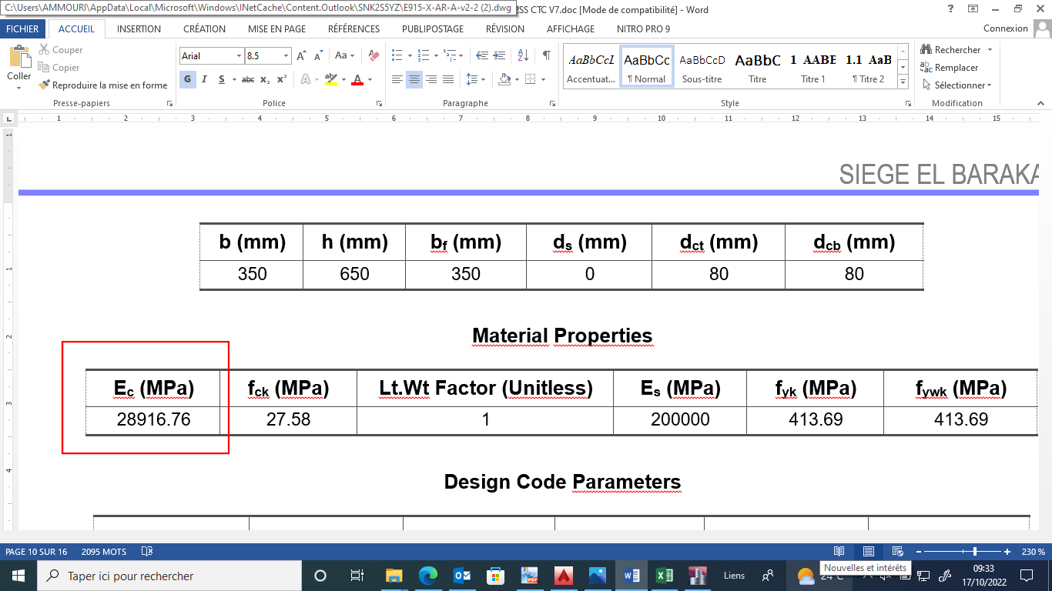Screen dimensions: 1052x591
Task: Align text to the right
Action: tap(431, 79)
